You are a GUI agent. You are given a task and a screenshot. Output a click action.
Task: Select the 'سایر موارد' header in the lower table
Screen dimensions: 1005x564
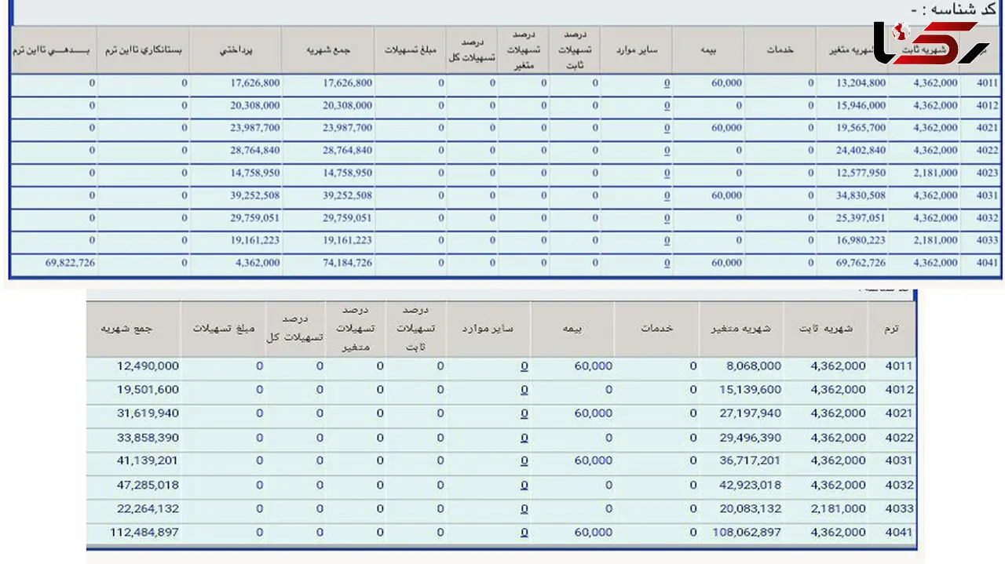(488, 329)
